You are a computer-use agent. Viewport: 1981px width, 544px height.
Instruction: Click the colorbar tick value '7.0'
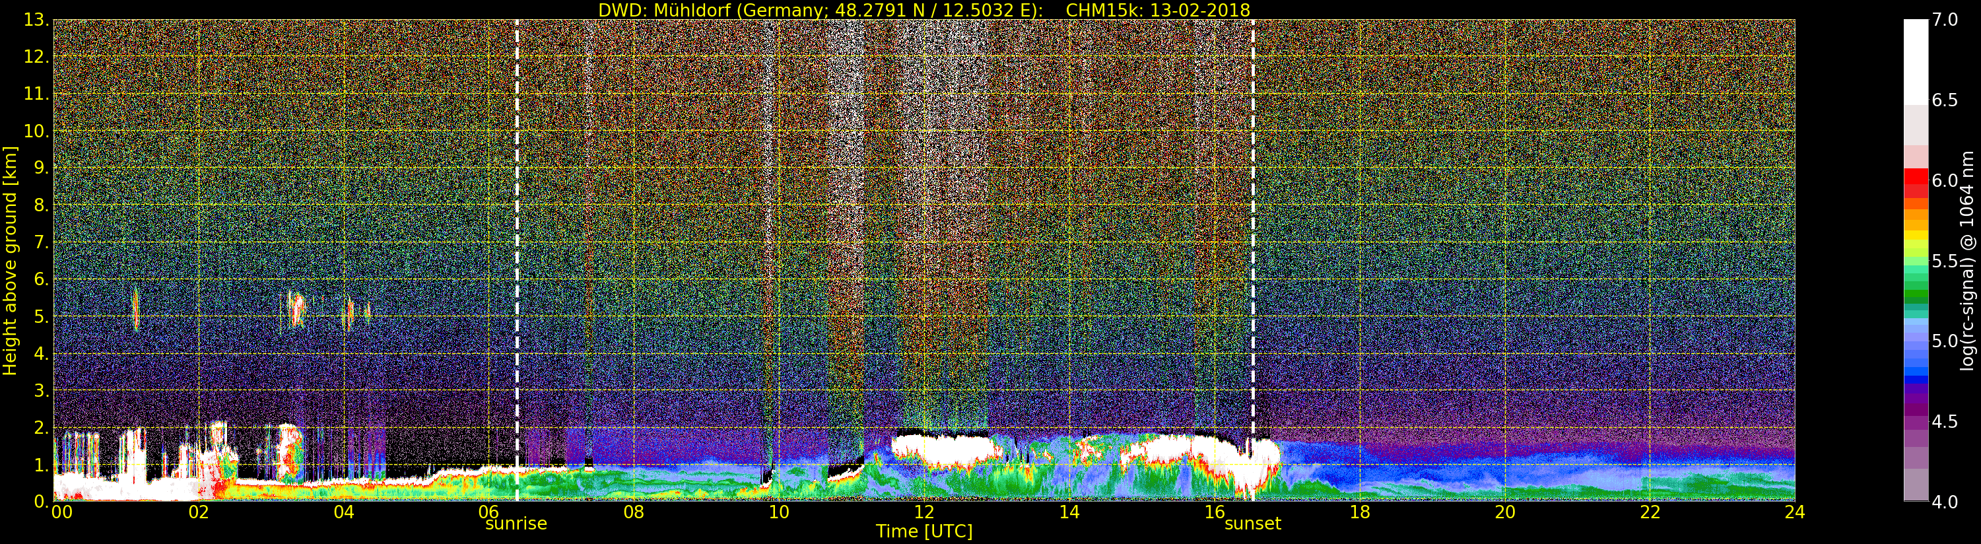(x=1945, y=20)
